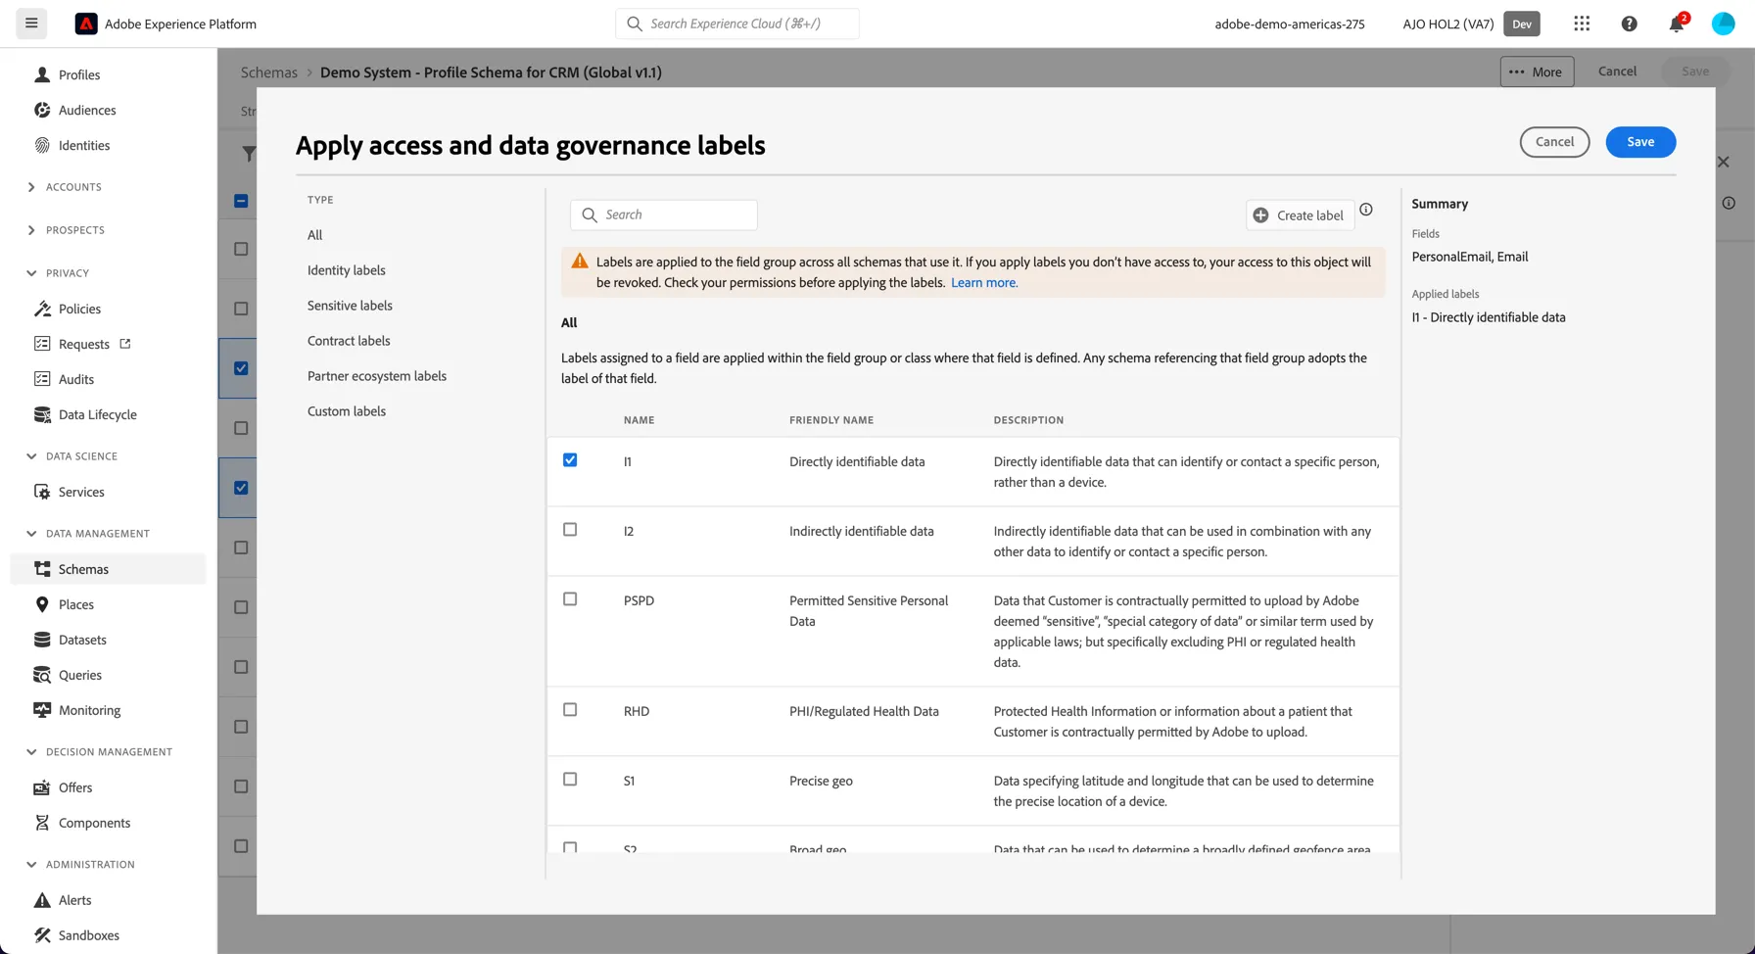Focus the label Search field
This screenshot has height=954, width=1755.
coord(664,215)
